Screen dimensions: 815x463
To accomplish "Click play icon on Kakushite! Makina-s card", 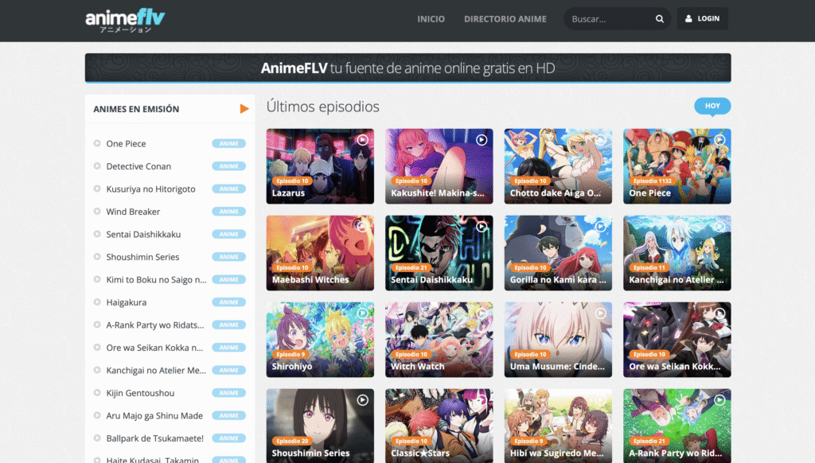I will point(482,140).
